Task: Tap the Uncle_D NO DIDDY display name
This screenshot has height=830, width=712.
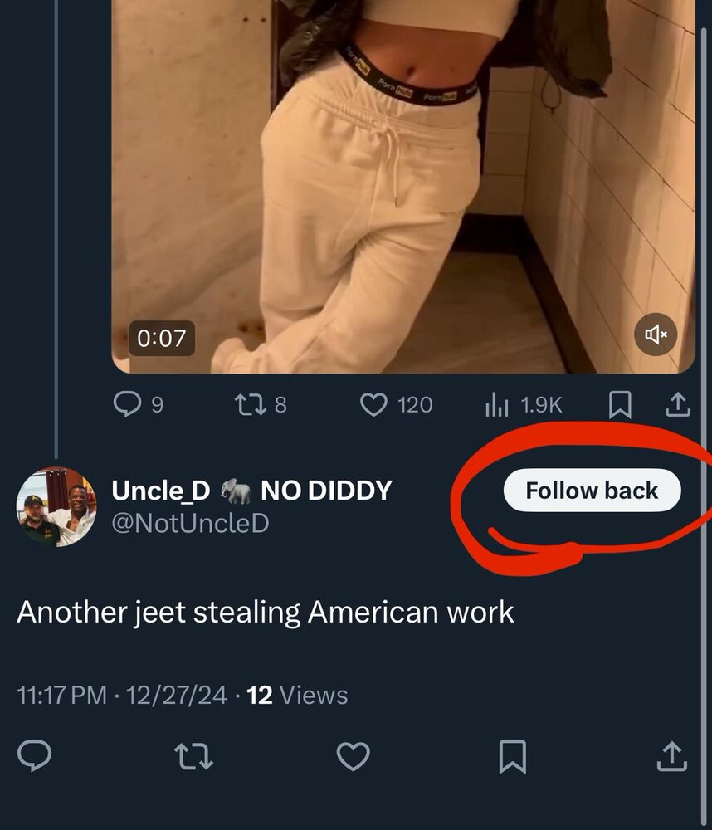Action: [251, 491]
